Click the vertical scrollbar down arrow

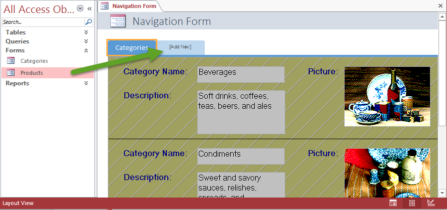[442, 193]
